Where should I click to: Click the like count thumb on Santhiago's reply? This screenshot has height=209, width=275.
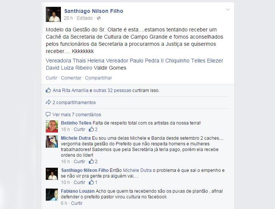pyautogui.click(x=91, y=182)
